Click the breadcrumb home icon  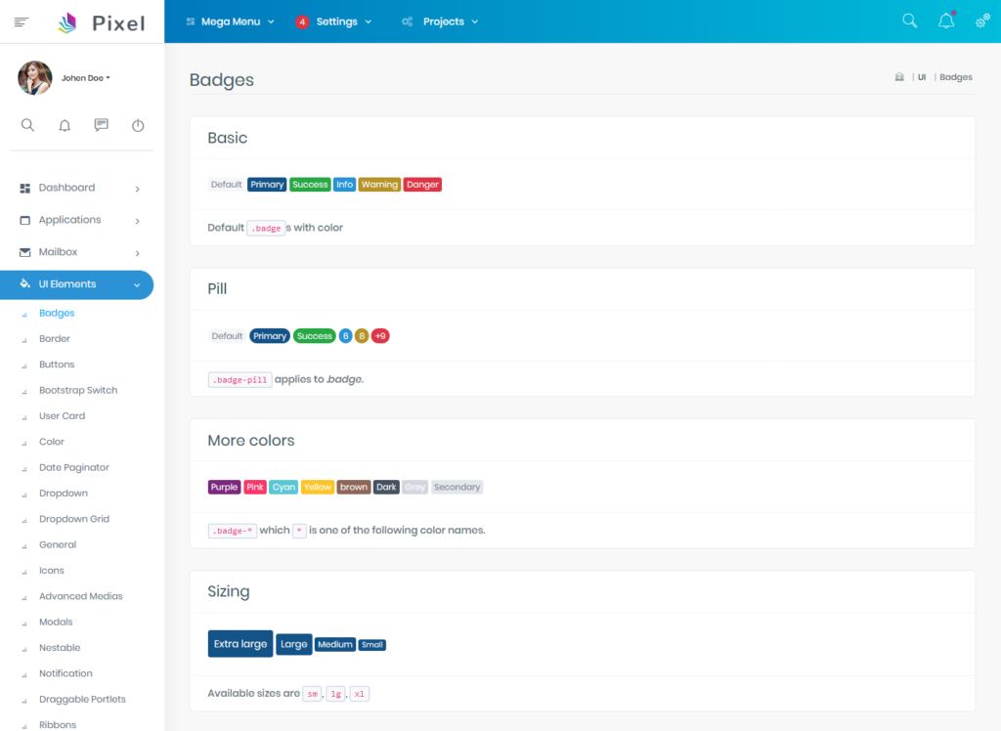(899, 77)
